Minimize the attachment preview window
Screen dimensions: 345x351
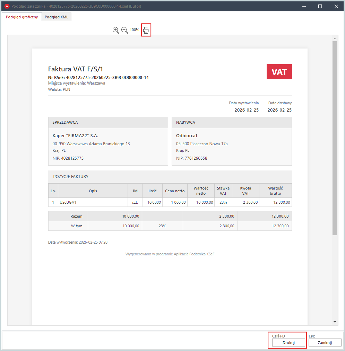[304, 6]
